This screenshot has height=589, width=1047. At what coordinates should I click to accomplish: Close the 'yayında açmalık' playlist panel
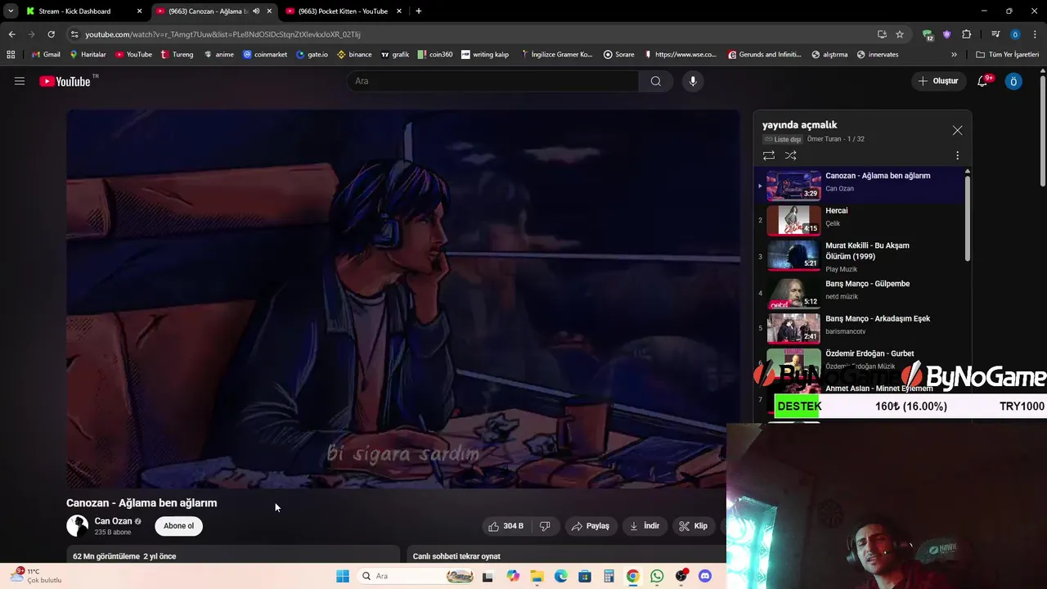(x=957, y=130)
